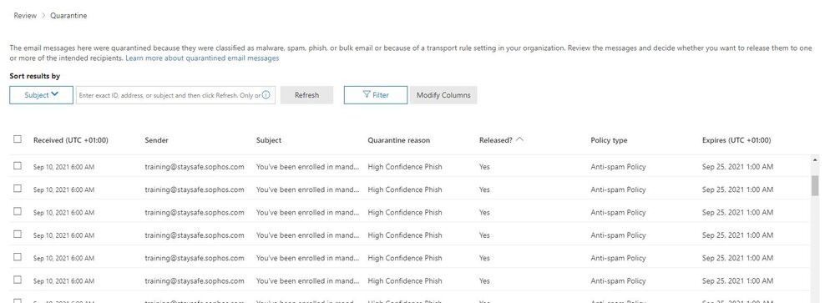Click the scrollbar up arrow of the message list
Image resolution: width=835 pixels, height=303 pixels.
815,159
